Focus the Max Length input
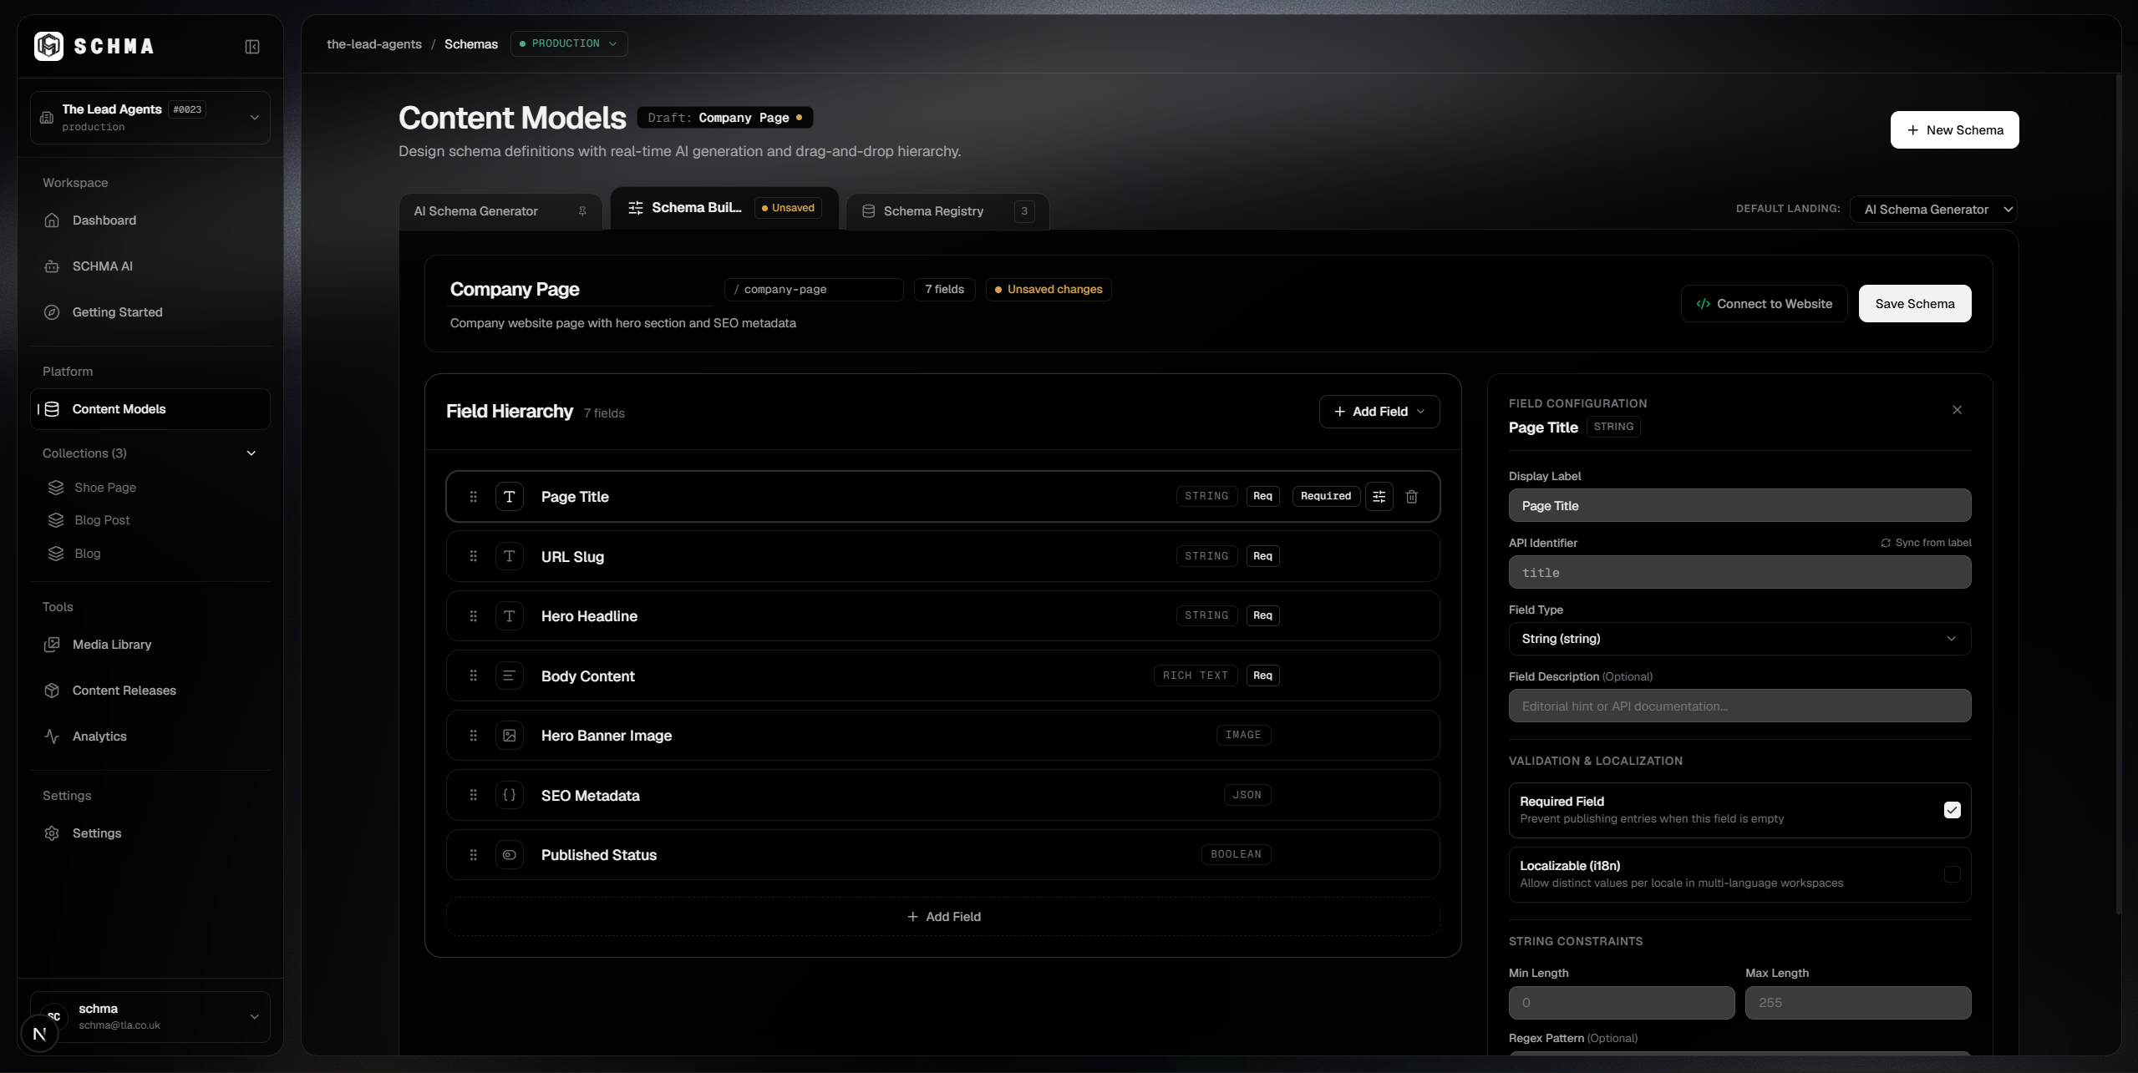Viewport: 2138px width, 1073px height. click(1857, 1003)
